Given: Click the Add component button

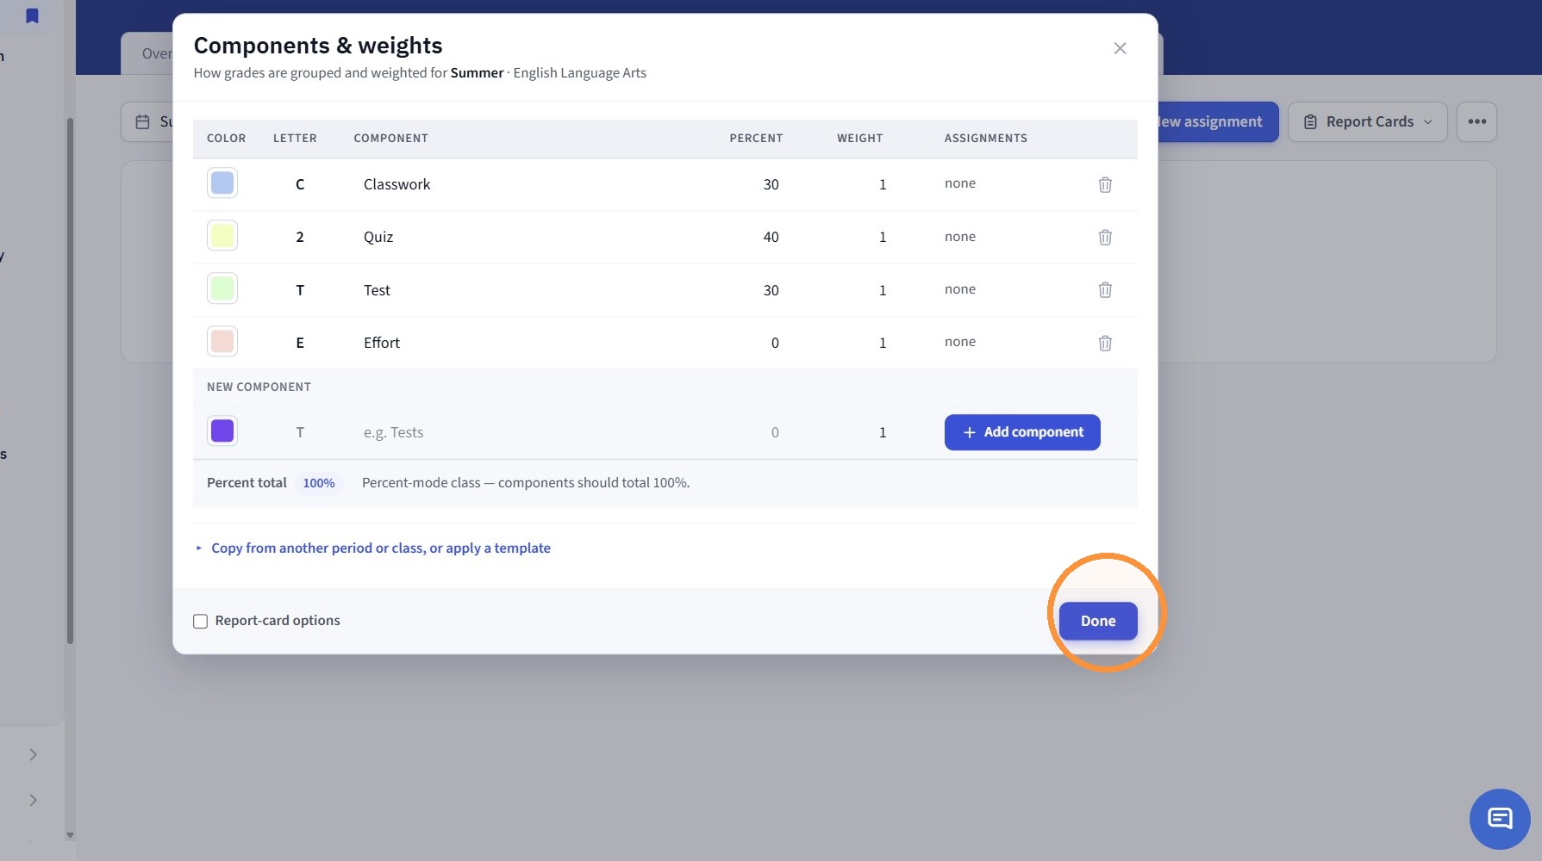Looking at the screenshot, I should click(1022, 432).
